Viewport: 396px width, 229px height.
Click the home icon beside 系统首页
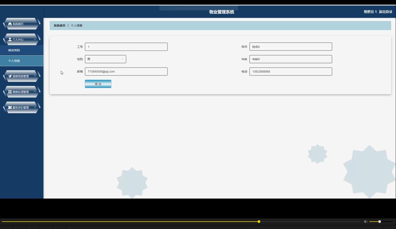point(9,24)
